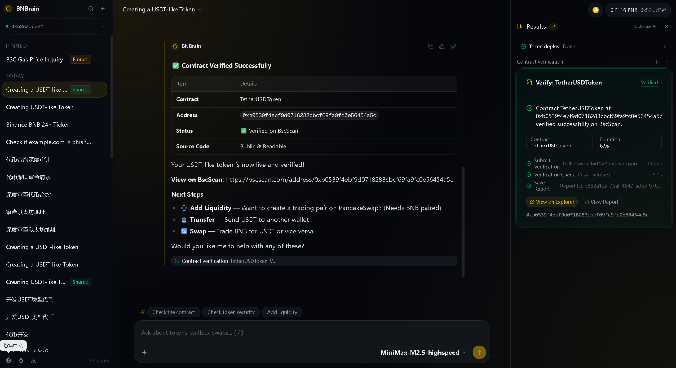676x368 pixels.
Task: Click the Verified on BscScan checkbox
Action: click(244, 131)
